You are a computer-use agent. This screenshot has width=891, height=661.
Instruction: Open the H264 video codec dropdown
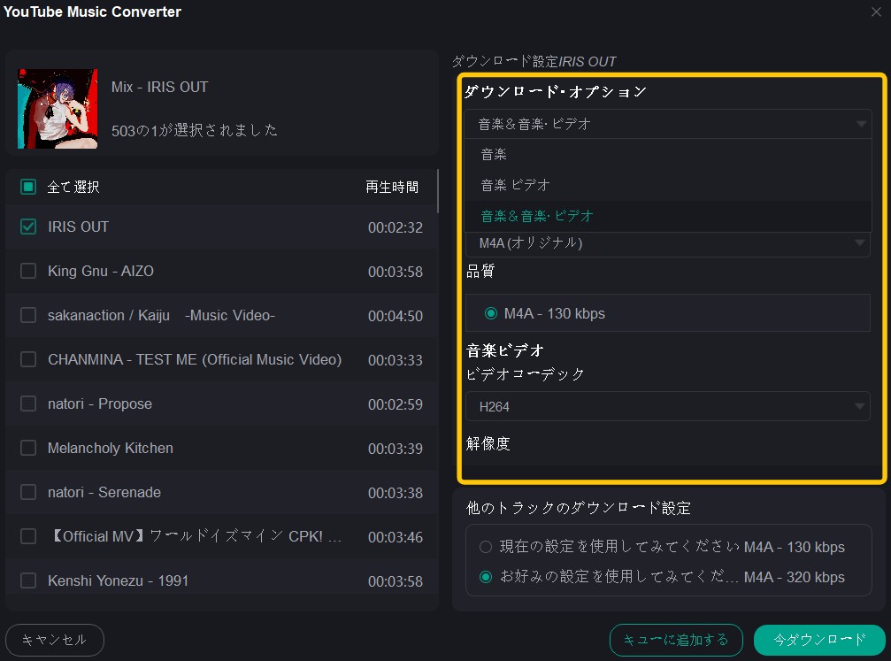668,406
